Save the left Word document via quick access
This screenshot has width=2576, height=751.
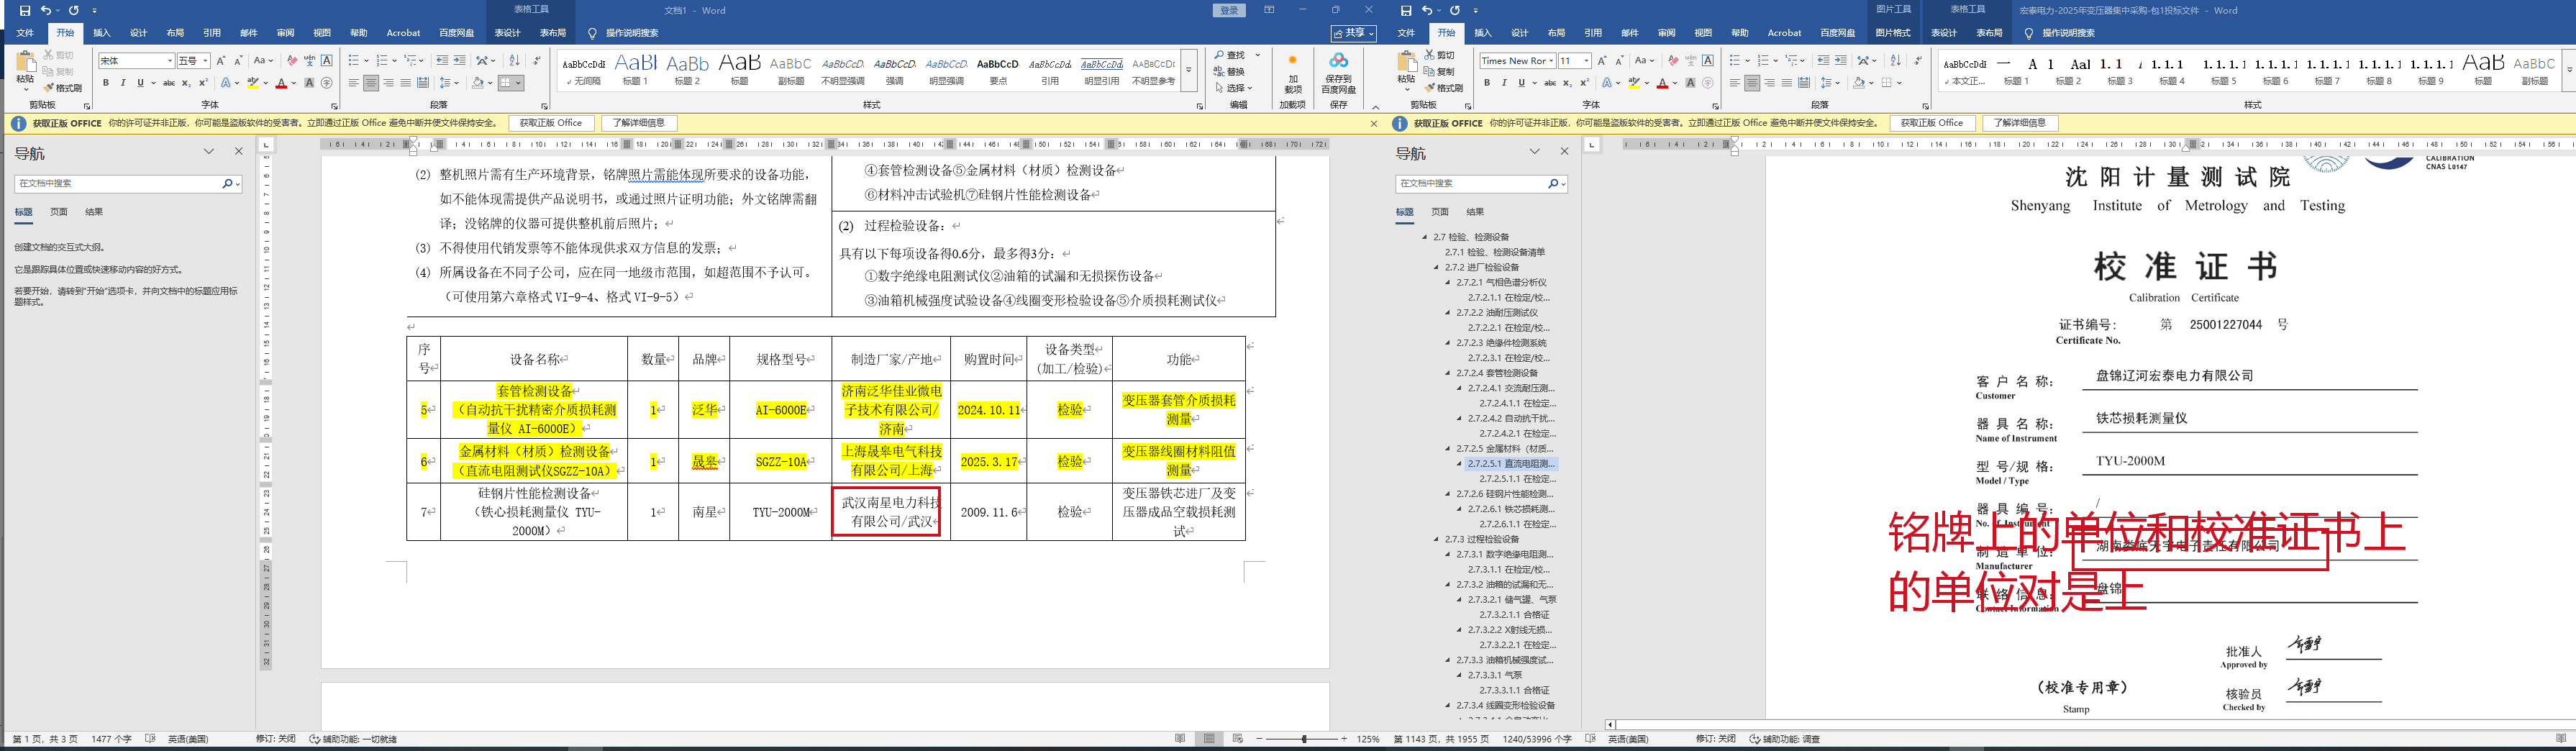click(x=25, y=10)
